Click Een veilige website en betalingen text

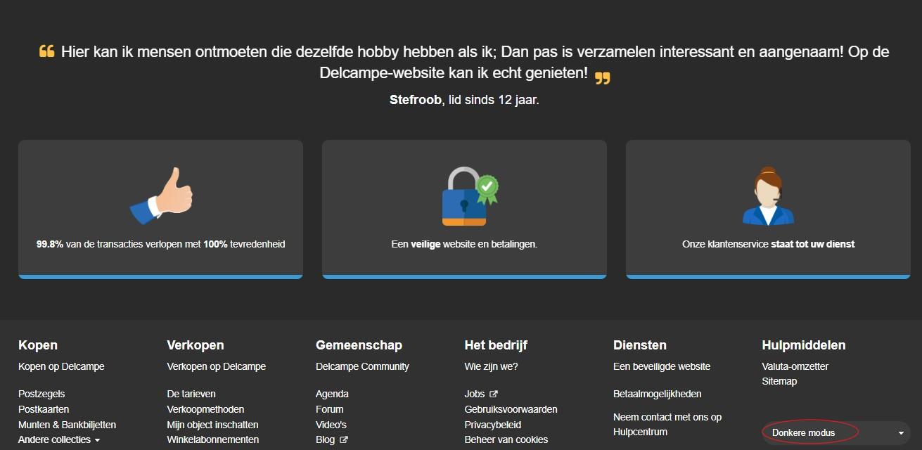tap(464, 245)
